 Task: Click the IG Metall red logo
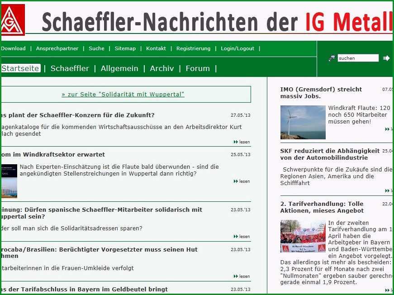pos(13,19)
